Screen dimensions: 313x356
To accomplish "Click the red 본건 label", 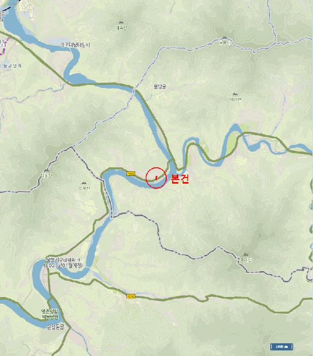I will coord(179,179).
